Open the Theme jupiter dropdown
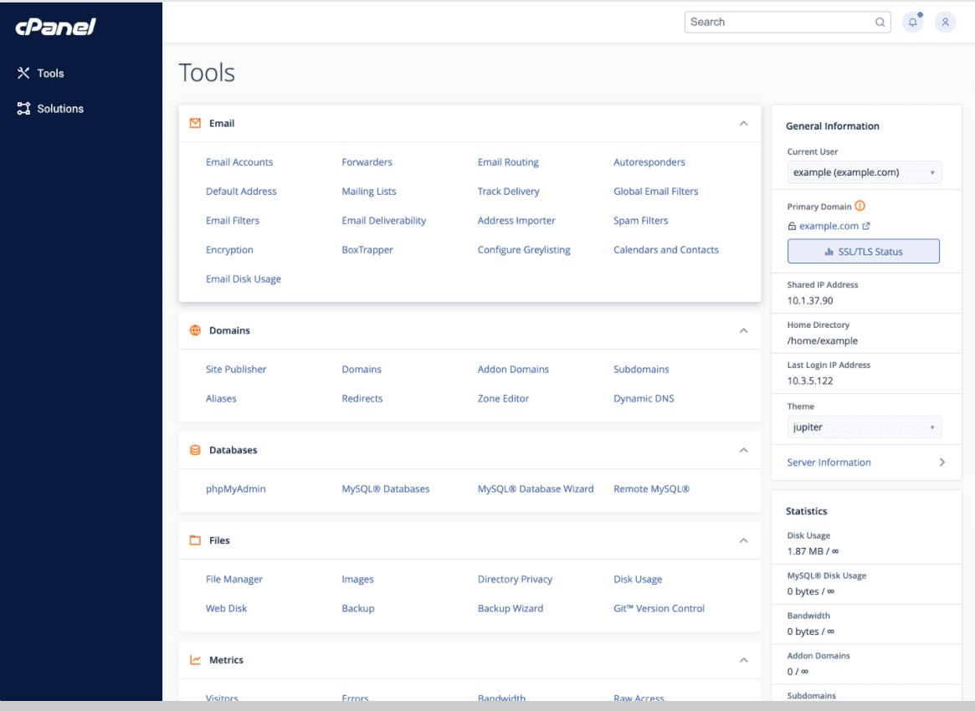Screen dimensions: 975x711 click(865, 427)
